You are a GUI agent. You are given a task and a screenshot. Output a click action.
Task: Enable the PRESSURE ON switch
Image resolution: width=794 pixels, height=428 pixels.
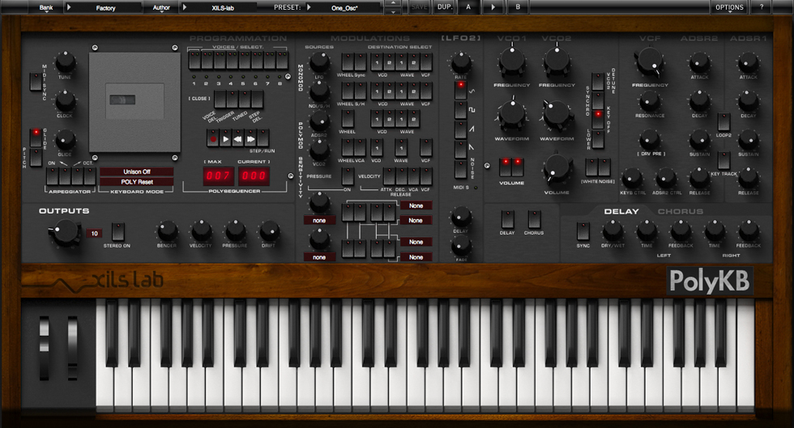coord(348,176)
